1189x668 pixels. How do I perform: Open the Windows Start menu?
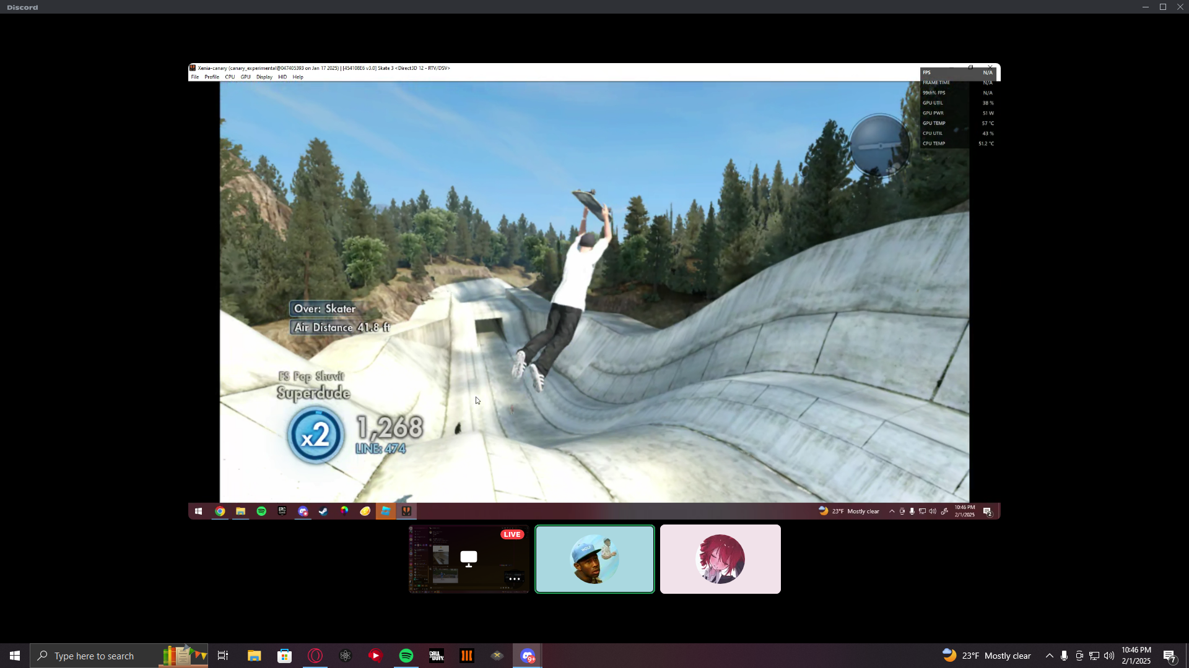[x=15, y=656]
